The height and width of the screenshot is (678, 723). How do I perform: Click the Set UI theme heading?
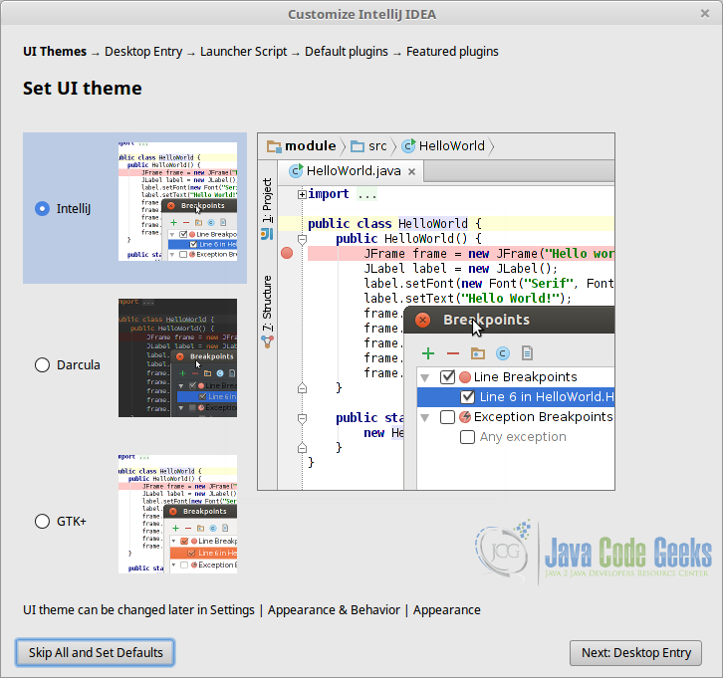(83, 88)
